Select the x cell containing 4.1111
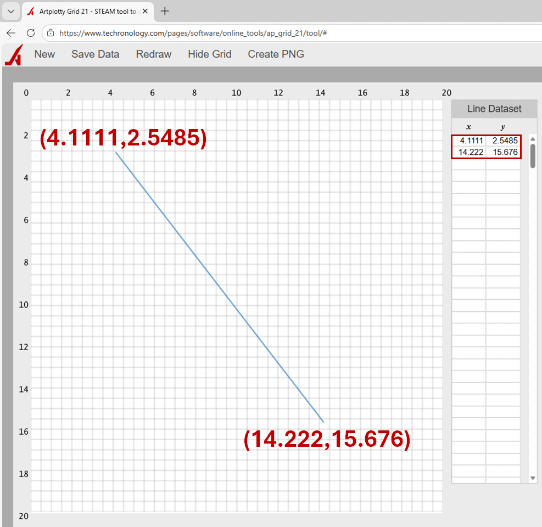The height and width of the screenshot is (527, 542). [x=470, y=141]
